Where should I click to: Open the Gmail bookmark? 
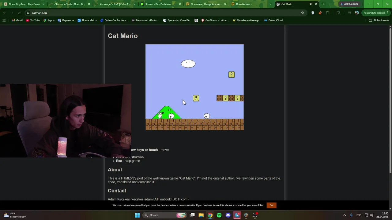pos(17,20)
